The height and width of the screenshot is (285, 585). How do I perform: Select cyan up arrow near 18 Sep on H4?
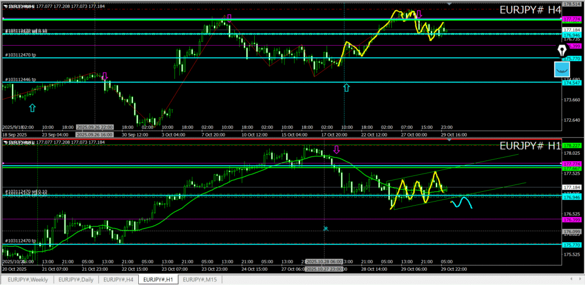pyautogui.click(x=32, y=107)
